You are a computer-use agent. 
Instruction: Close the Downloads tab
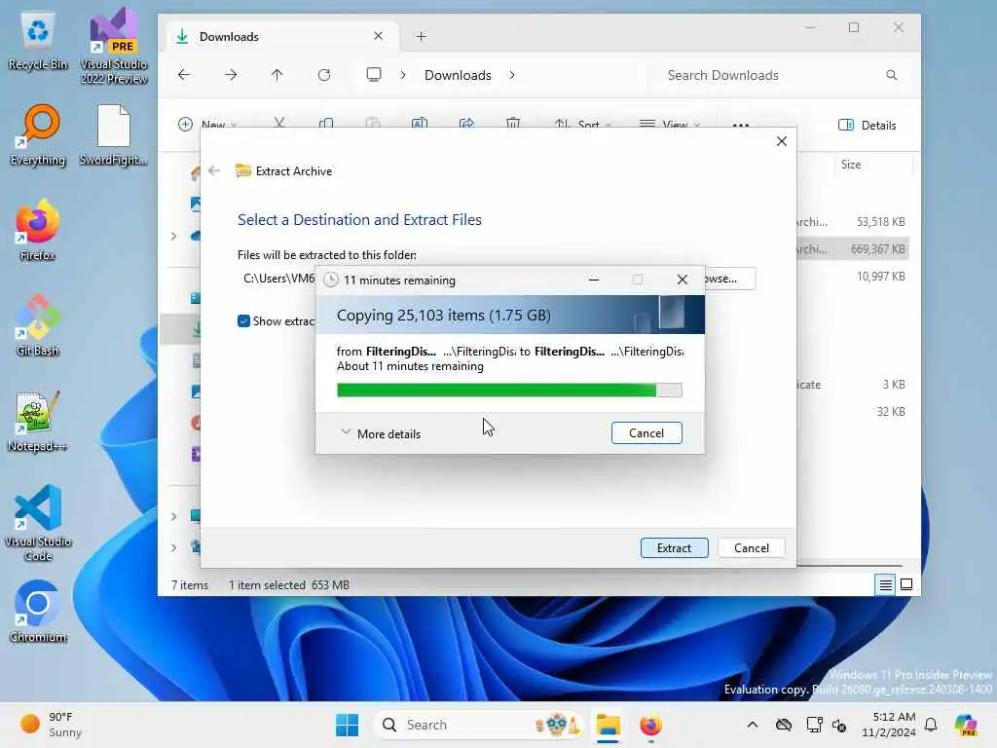(379, 36)
